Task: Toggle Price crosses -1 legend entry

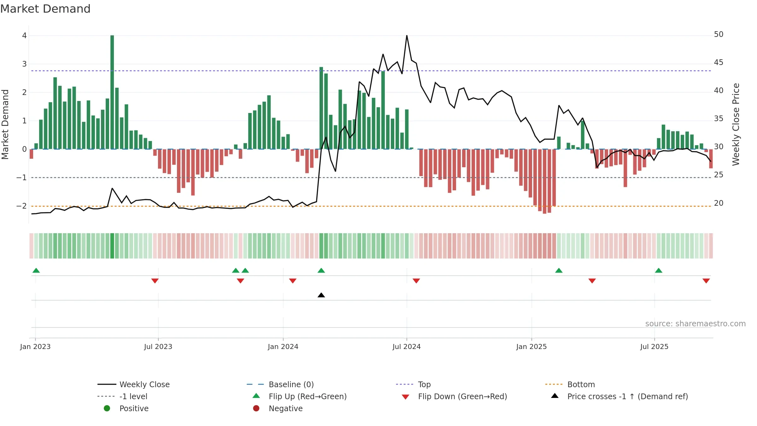Action: tap(619, 396)
